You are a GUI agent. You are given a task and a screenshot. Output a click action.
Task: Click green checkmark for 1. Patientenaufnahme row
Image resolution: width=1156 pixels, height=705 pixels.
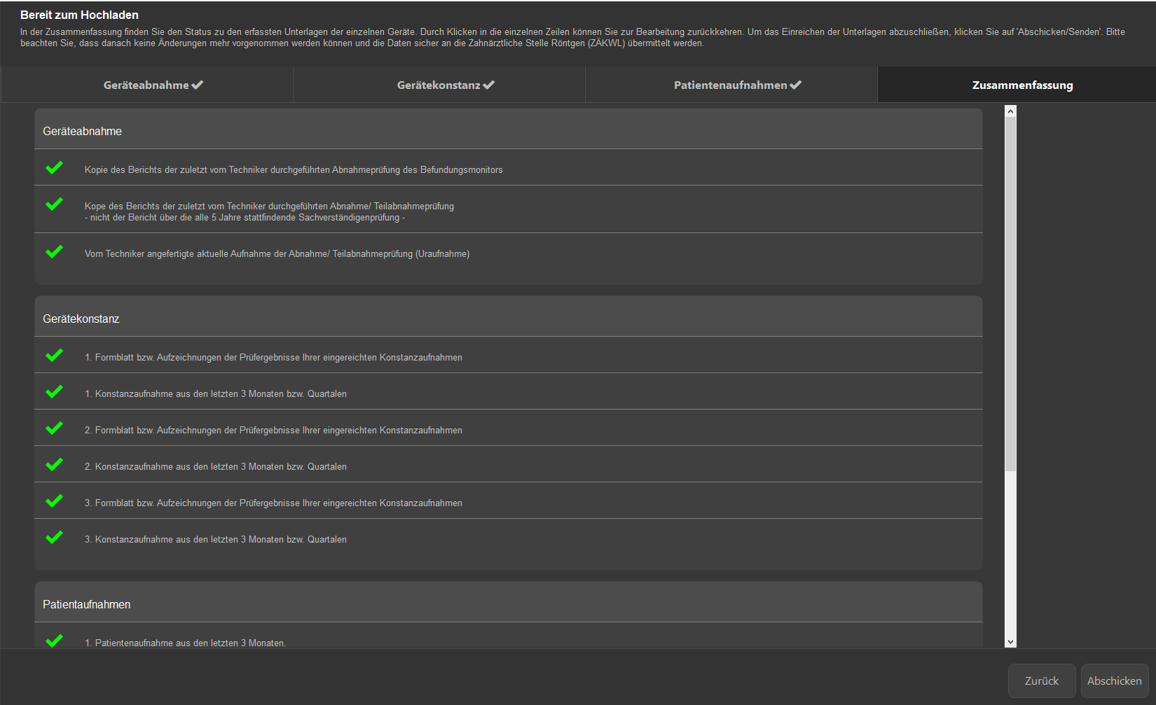pyautogui.click(x=54, y=641)
